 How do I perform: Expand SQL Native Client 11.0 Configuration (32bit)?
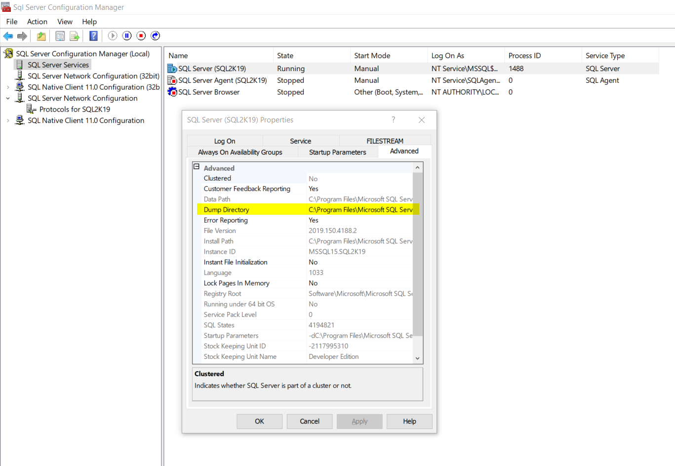click(8, 87)
